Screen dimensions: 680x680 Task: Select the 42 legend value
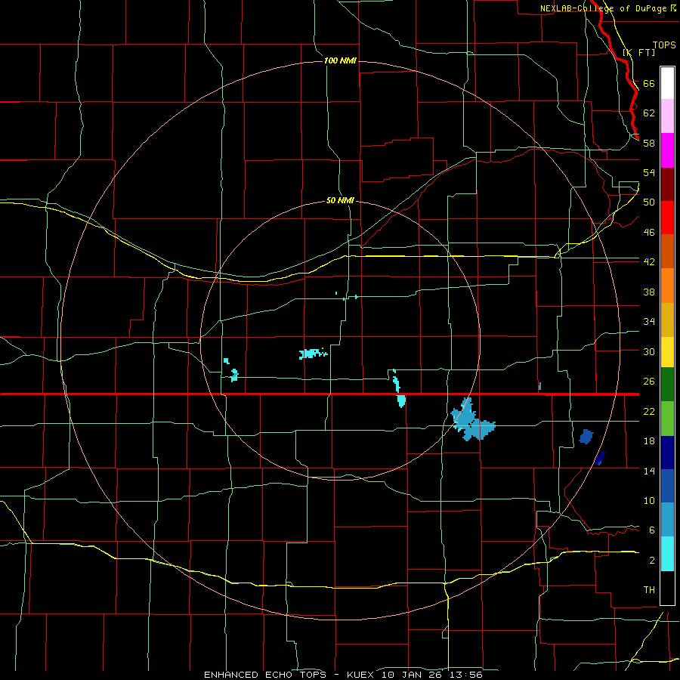[649, 262]
